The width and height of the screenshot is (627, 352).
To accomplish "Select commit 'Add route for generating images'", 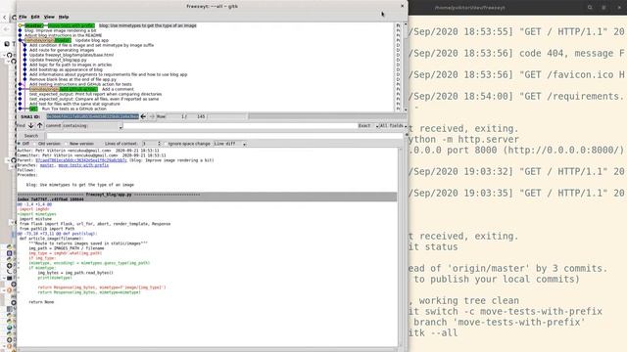I will pos(62,50).
